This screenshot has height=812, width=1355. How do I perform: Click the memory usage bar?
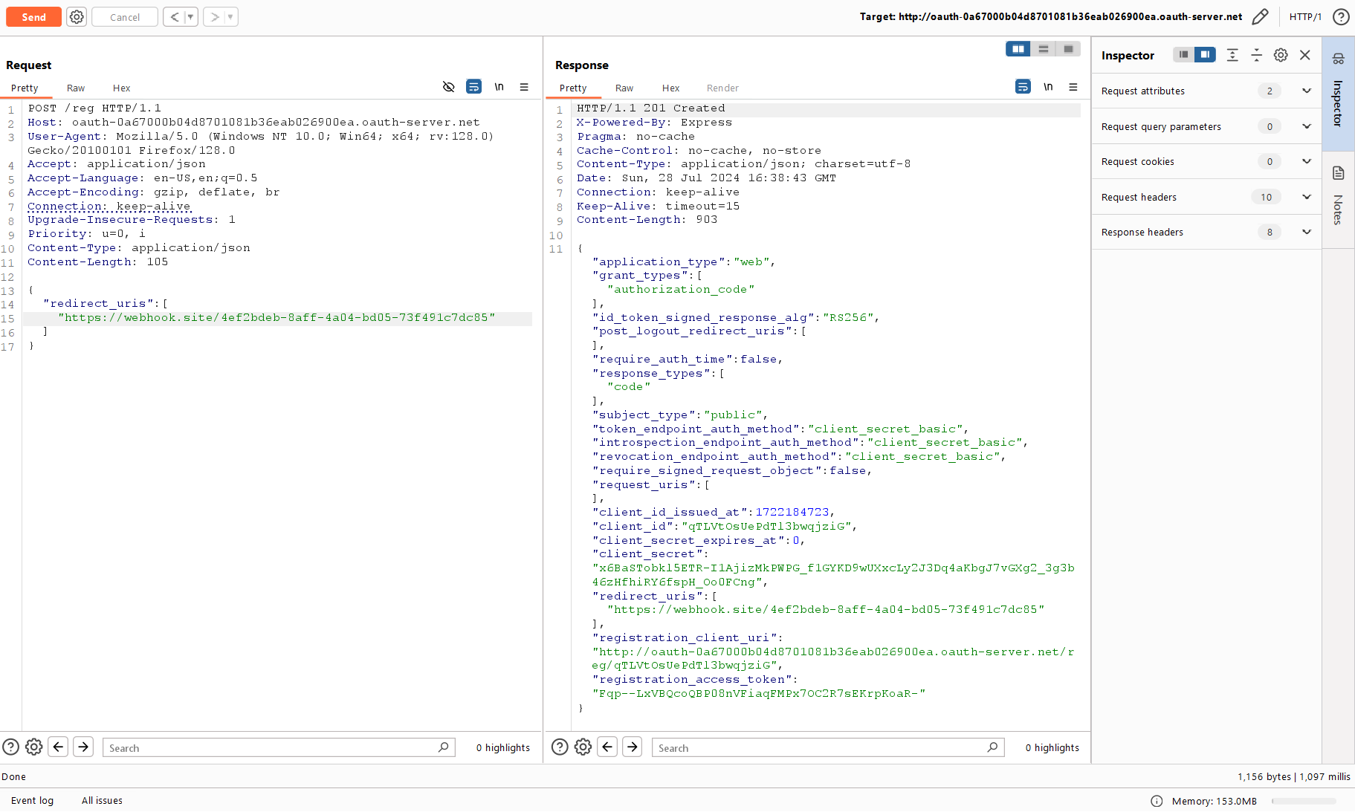(x=1304, y=801)
